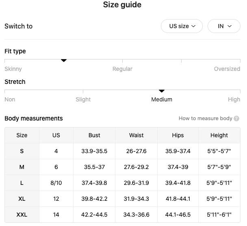Click the Slight stretch label
Viewport: 247px width, 226px height.
pos(83,99)
